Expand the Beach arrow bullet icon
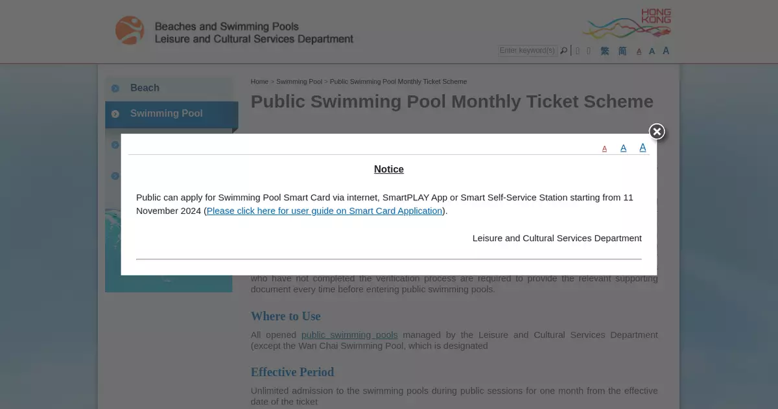778x409 pixels. [x=115, y=88]
